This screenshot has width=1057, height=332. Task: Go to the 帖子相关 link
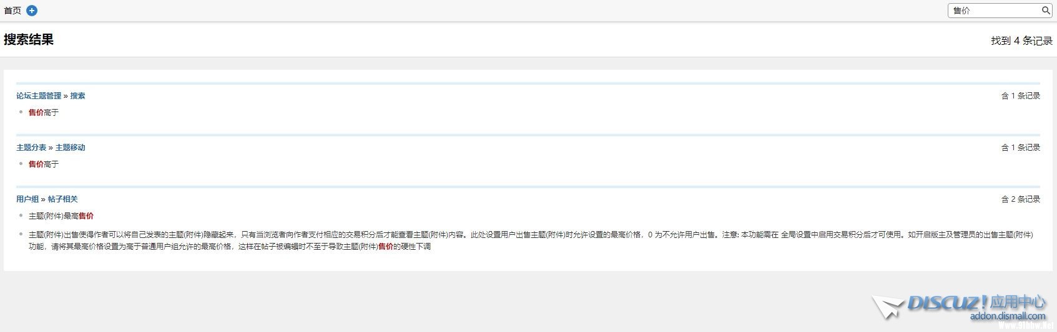62,199
